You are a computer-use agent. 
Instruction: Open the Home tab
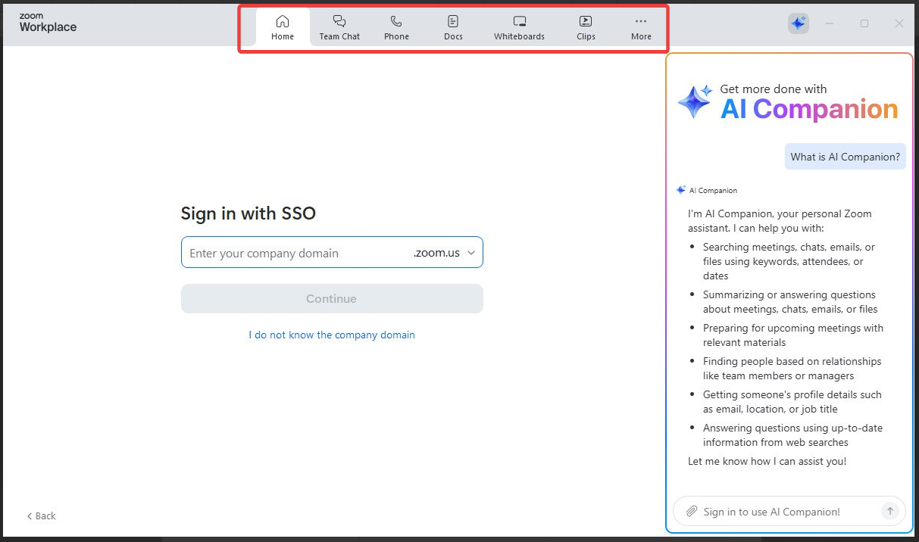pos(283,27)
